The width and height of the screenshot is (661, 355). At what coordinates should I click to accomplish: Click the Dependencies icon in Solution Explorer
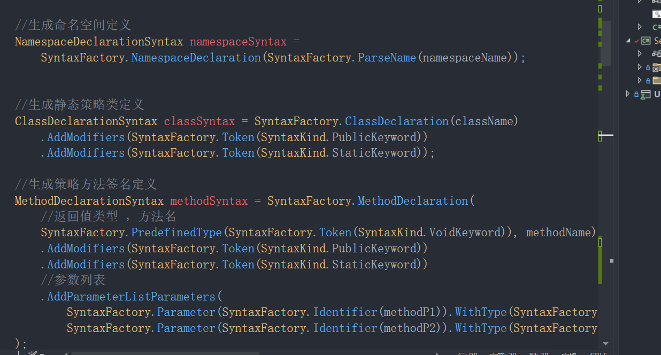[x=657, y=54]
